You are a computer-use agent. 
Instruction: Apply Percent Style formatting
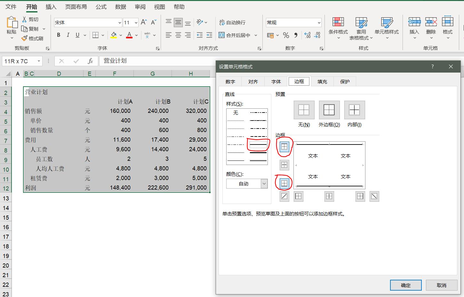pos(286,35)
